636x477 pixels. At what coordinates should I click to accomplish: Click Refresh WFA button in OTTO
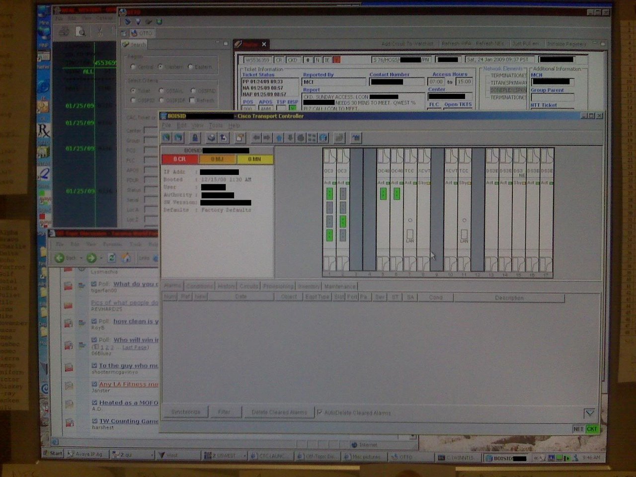pos(457,44)
